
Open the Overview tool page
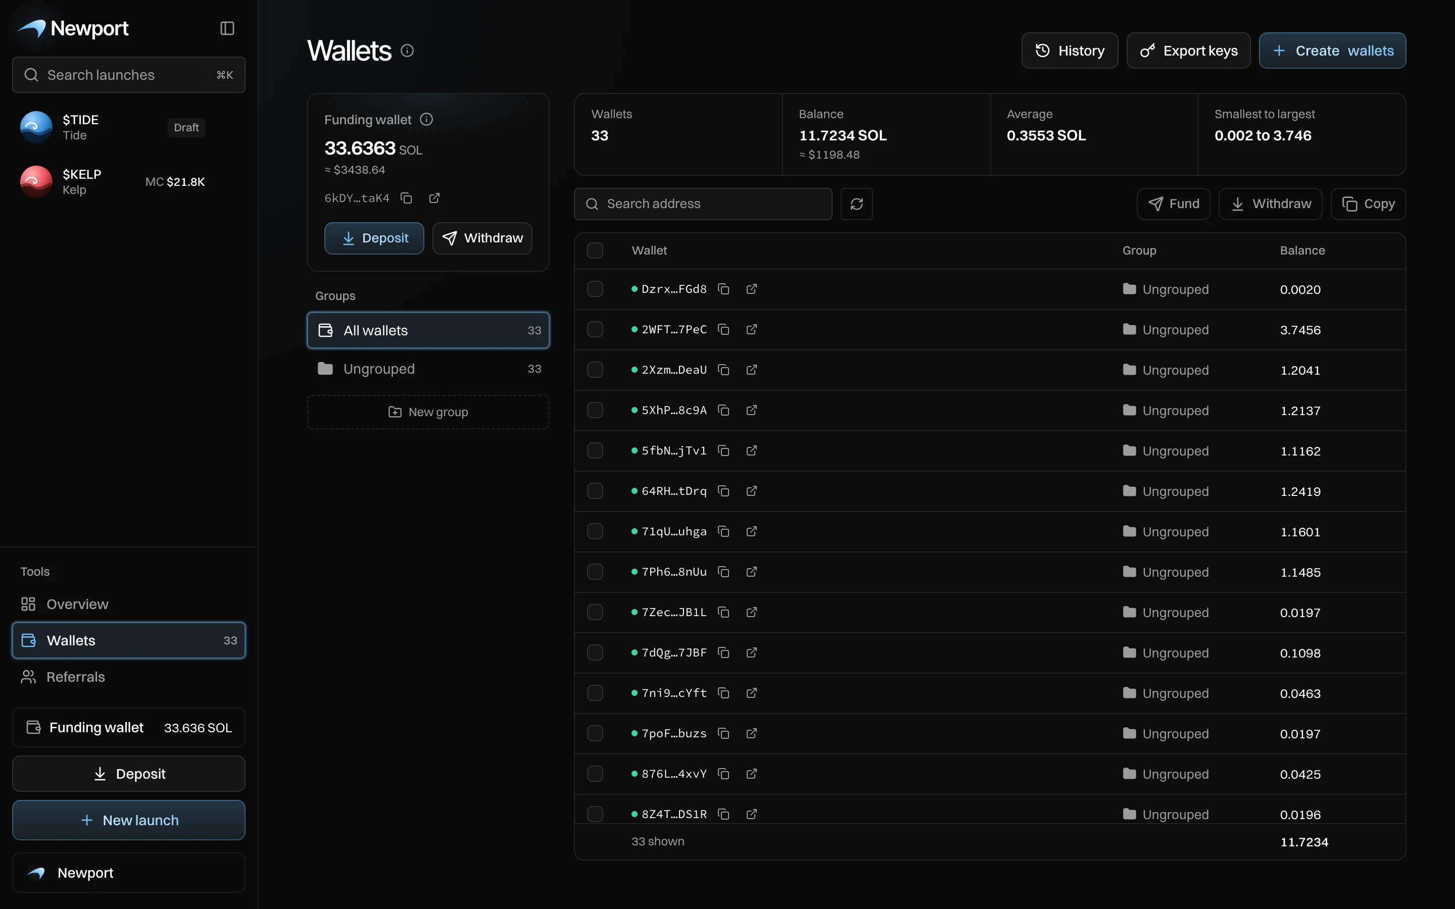pyautogui.click(x=129, y=603)
